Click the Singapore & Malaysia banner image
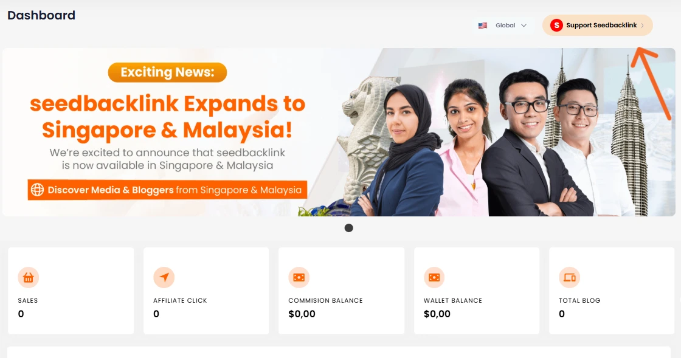This screenshot has width=681, height=358. coord(339,132)
